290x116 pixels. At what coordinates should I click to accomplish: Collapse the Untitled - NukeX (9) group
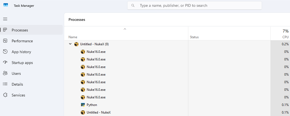click(x=70, y=44)
